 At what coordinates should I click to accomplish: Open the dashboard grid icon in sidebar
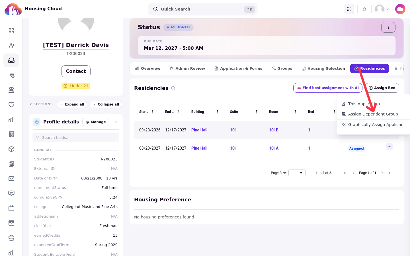(11, 31)
